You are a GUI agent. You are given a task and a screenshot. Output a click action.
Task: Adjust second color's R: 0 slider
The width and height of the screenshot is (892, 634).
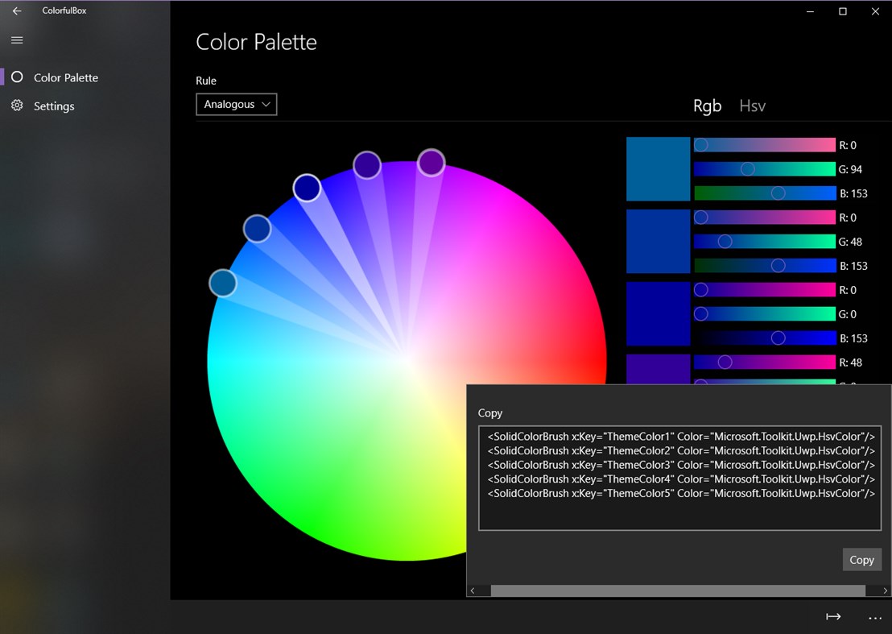click(765, 218)
